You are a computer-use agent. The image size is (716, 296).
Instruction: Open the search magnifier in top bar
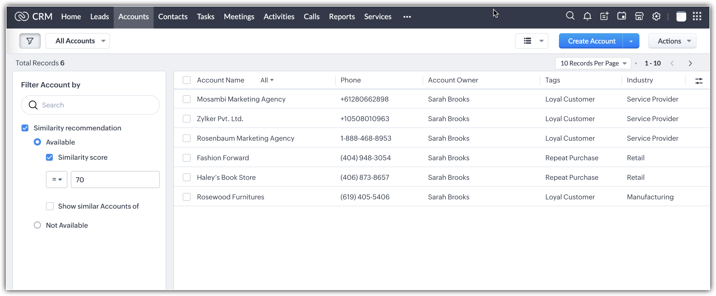tap(570, 16)
